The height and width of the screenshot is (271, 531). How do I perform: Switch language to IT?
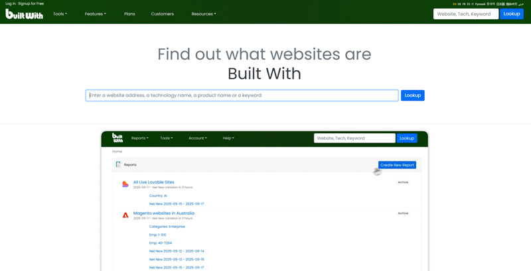tap(473, 4)
